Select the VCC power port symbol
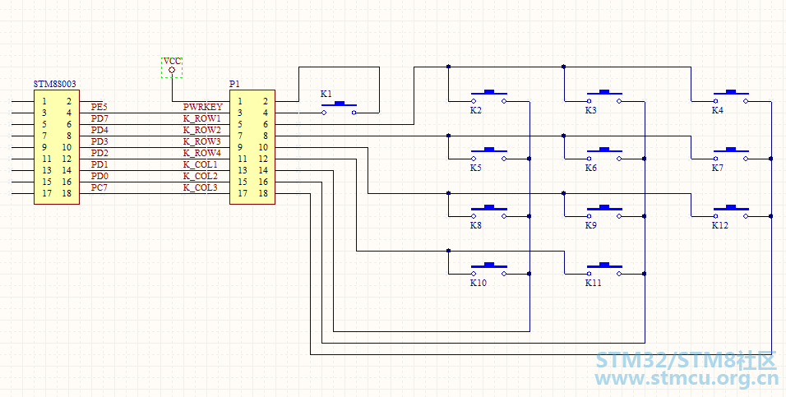 click(172, 67)
